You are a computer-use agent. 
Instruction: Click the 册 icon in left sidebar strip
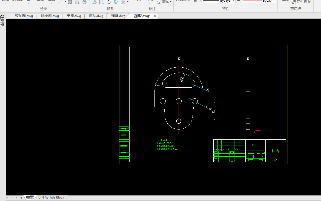click(2, 24)
